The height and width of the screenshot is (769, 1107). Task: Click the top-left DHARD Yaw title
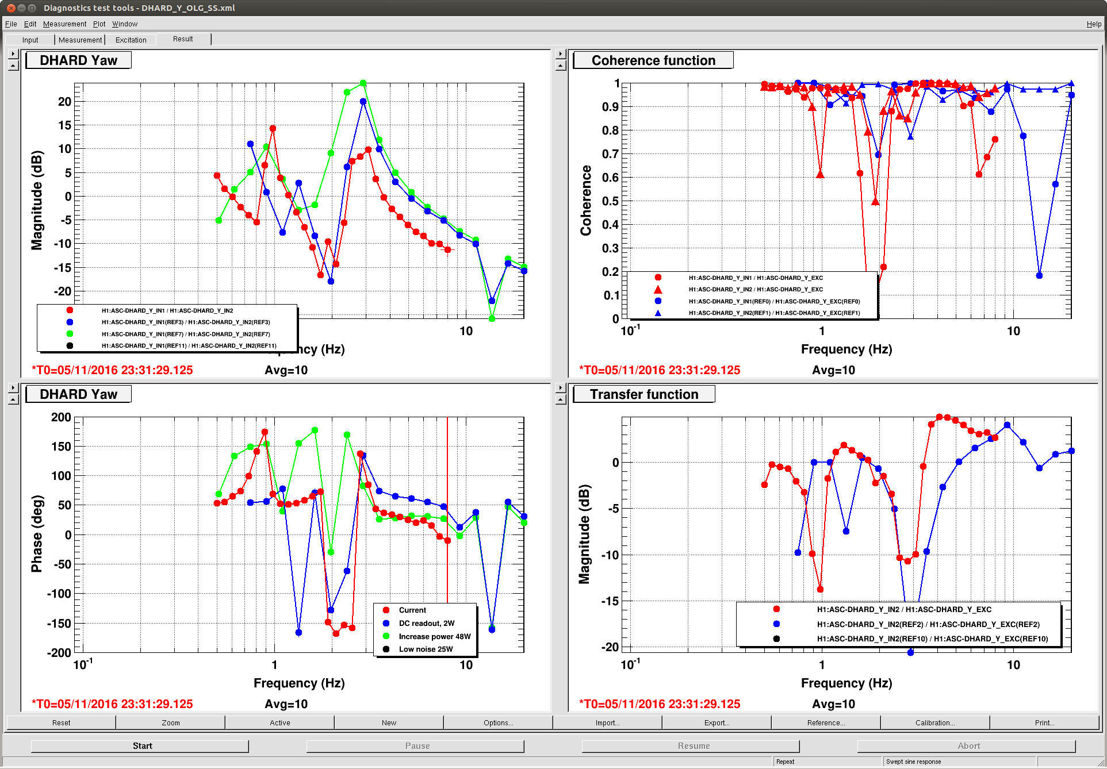pyautogui.click(x=78, y=60)
